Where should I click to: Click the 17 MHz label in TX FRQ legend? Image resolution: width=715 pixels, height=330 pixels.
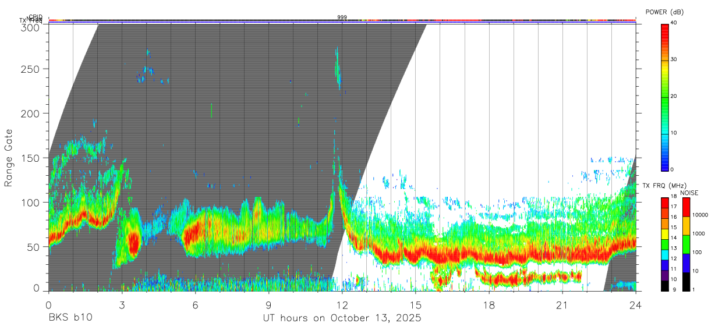point(674,207)
